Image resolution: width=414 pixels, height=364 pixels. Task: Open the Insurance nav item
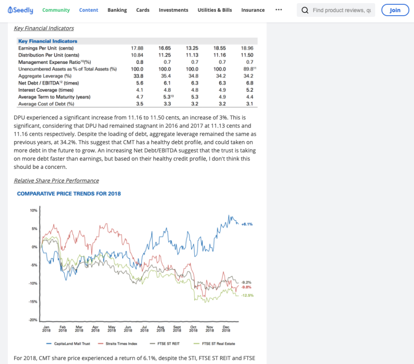click(253, 10)
